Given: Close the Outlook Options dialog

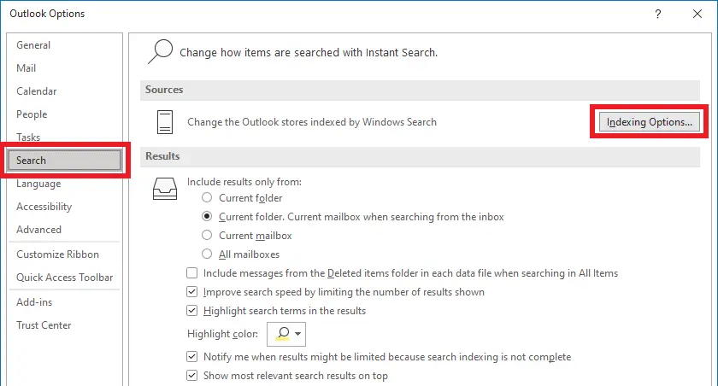Looking at the screenshot, I should click(x=696, y=14).
